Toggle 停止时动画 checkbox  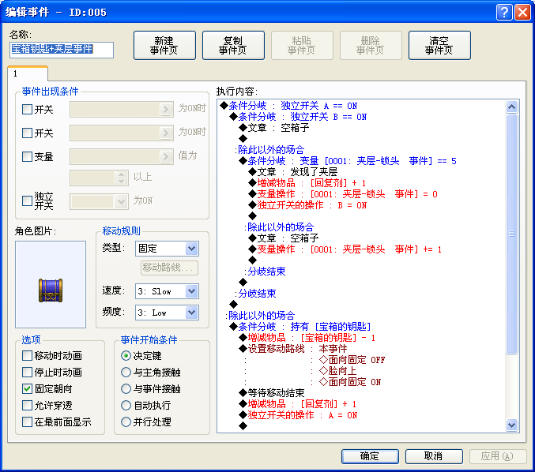[27, 372]
